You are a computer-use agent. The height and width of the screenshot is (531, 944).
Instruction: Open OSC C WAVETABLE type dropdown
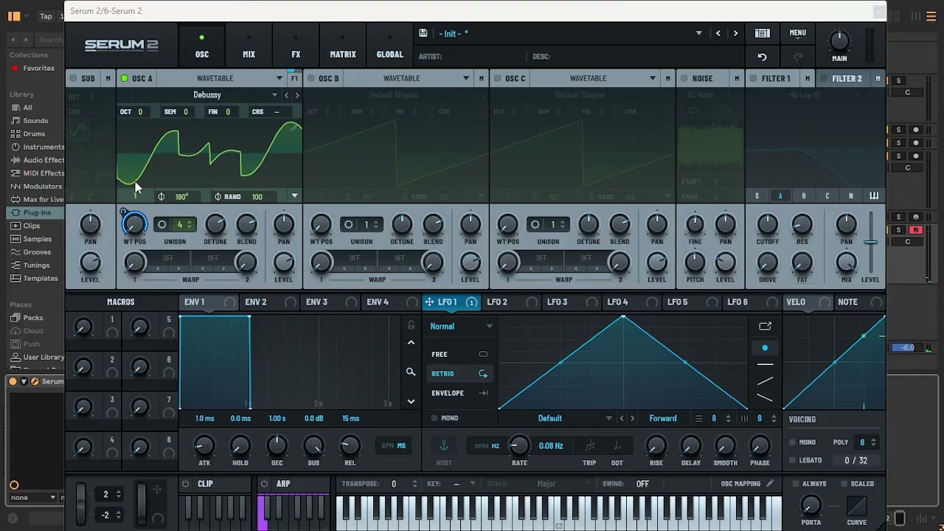coord(652,78)
